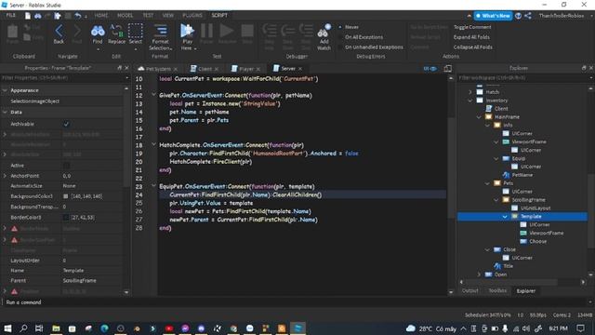Click the PetName text label icon
595x335 pixels.
coord(506,175)
